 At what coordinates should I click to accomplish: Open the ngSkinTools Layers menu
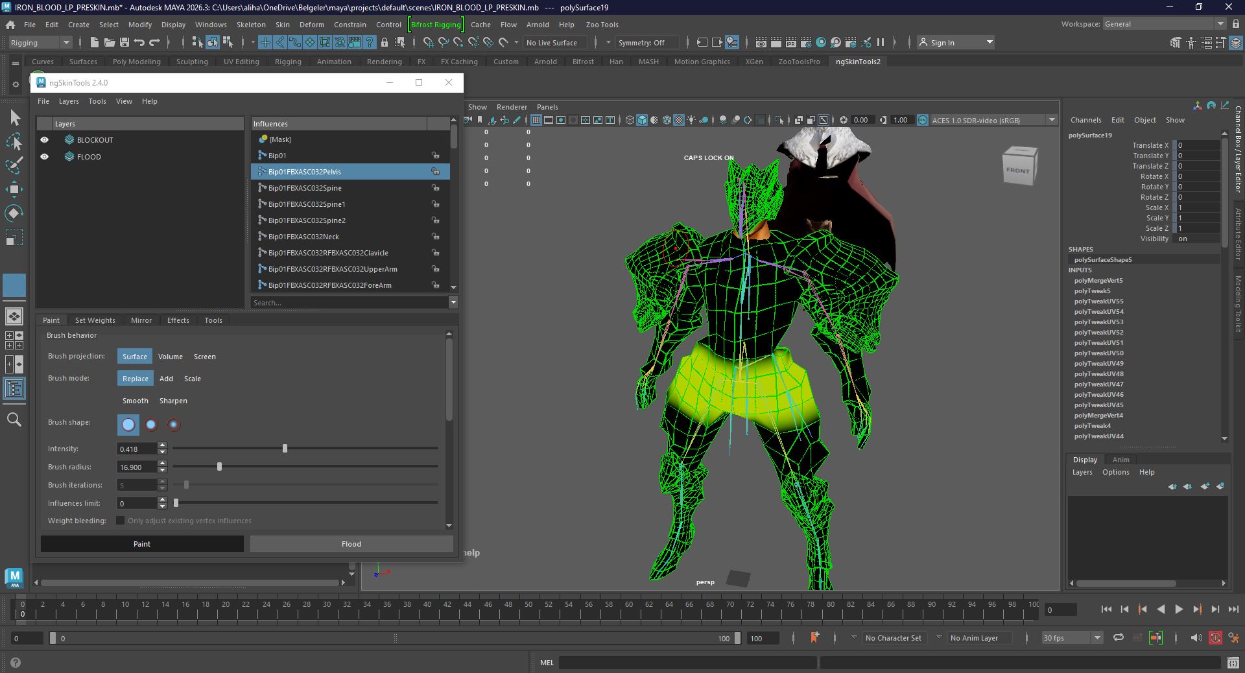pos(69,101)
